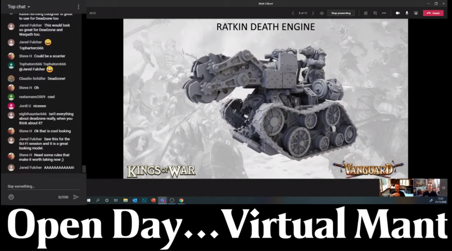This screenshot has width=452, height=251.
Task: Mute the microphone
Action: click(407, 13)
